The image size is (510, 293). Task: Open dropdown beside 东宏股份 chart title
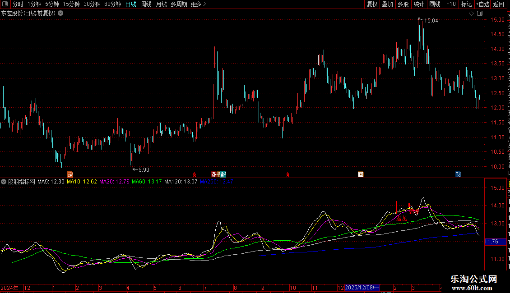pyautogui.click(x=60, y=14)
